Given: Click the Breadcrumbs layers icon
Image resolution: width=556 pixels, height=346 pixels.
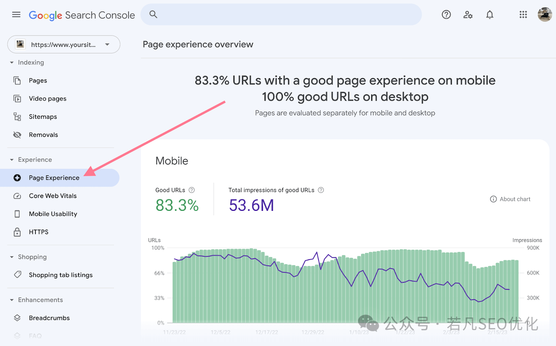Looking at the screenshot, I should pyautogui.click(x=17, y=318).
